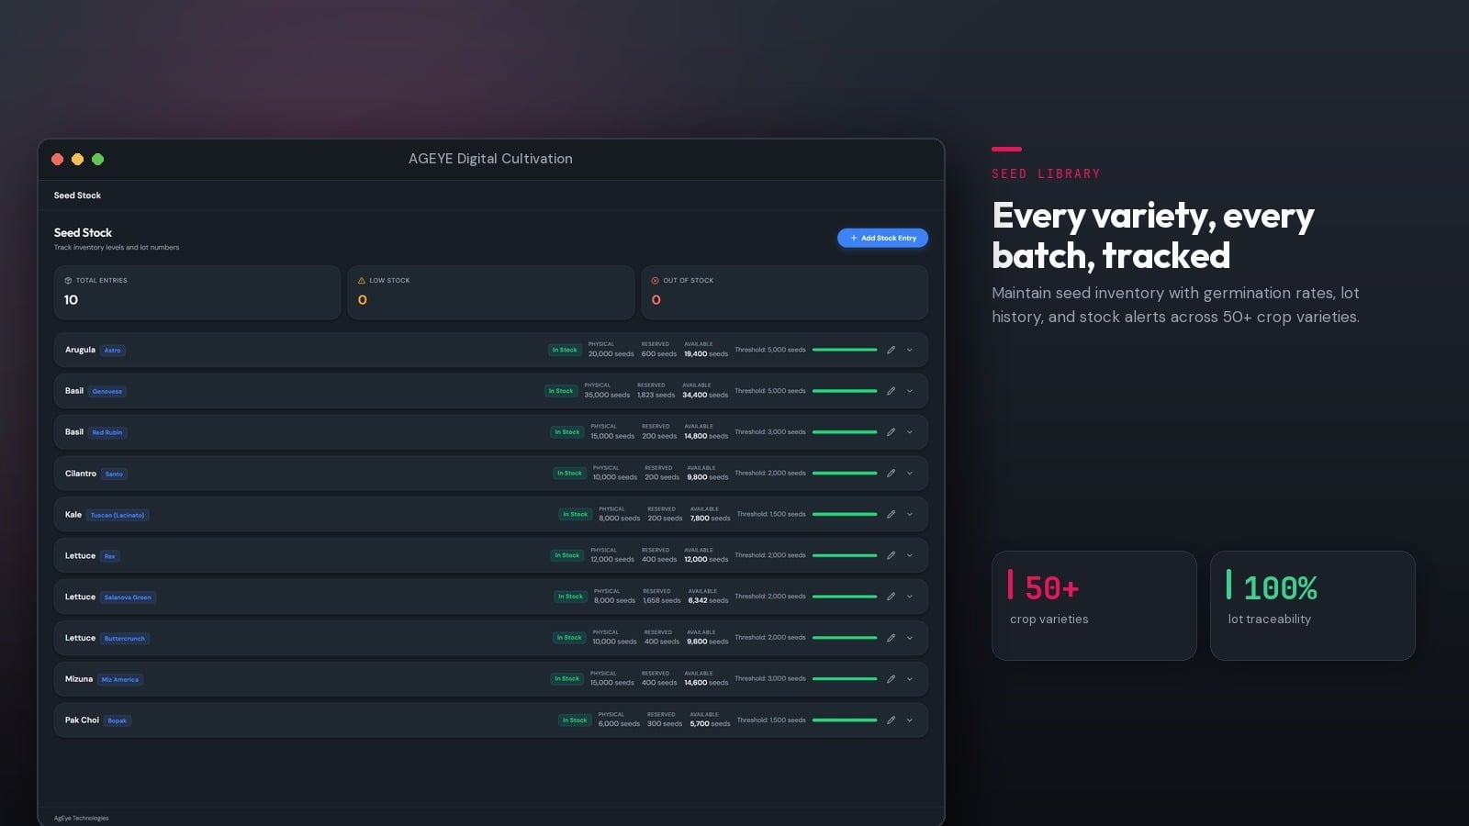
Task: Click the Add Stock Entry button
Action: [x=882, y=238]
